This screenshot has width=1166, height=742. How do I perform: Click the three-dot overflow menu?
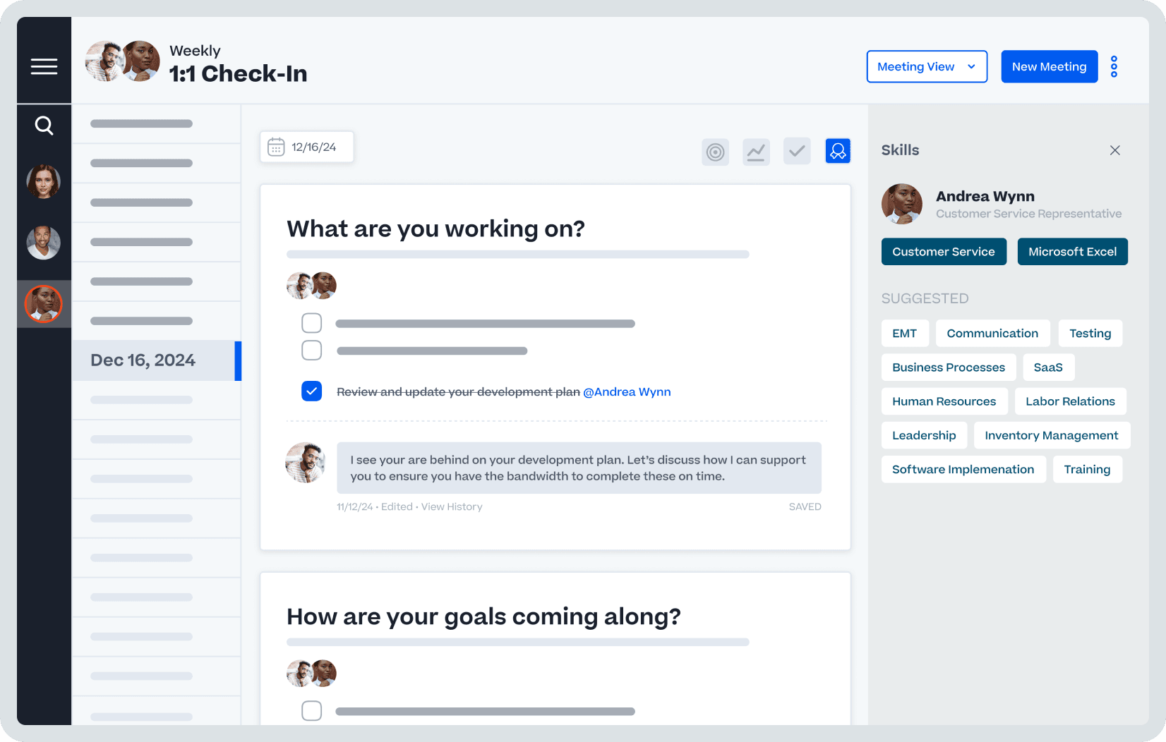(1114, 66)
